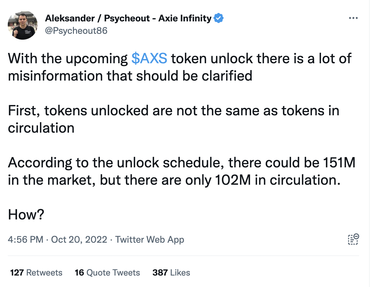Screen dimensions: 370x287
Task: Open the thread reader icon beside timestamp
Action: coord(353,239)
